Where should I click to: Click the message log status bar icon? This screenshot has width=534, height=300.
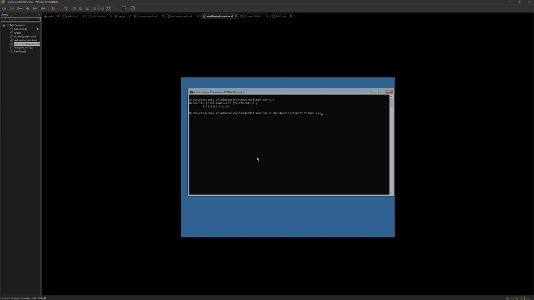528,298
